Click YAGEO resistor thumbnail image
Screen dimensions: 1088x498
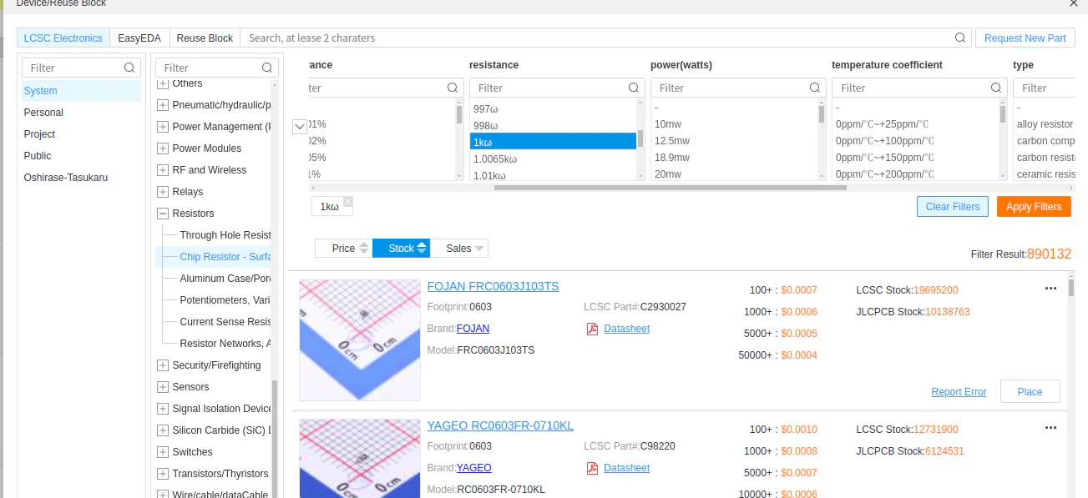(360, 458)
